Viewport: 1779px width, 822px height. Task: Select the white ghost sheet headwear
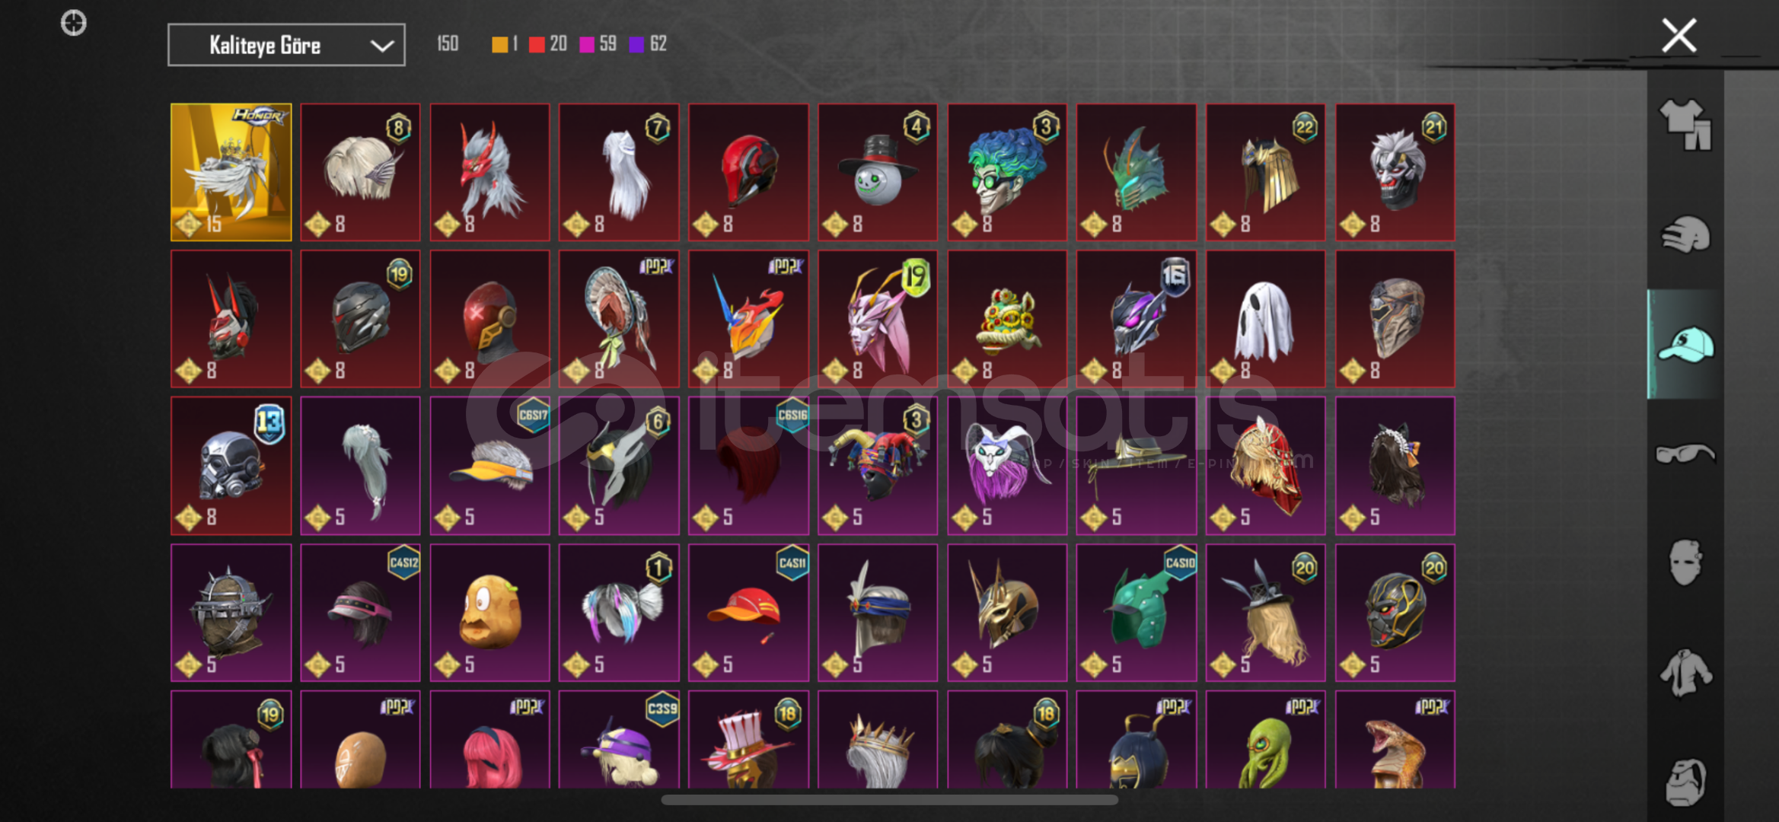pos(1265,319)
